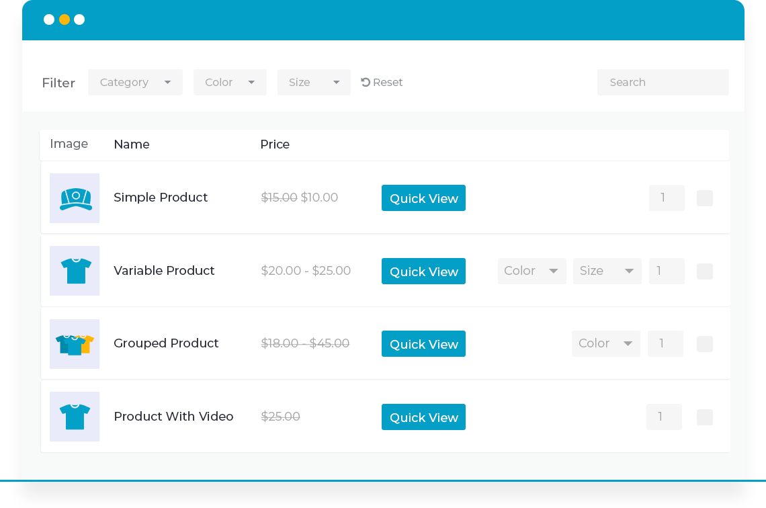The width and height of the screenshot is (766, 508).
Task: Click the Variable Product t-shirt thumbnail
Action: tap(74, 271)
